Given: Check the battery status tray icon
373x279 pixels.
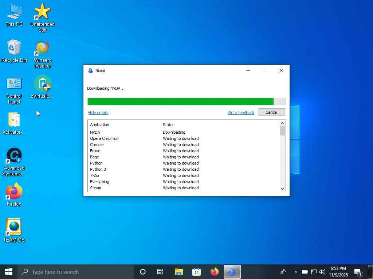Looking at the screenshot, I should (x=305, y=272).
